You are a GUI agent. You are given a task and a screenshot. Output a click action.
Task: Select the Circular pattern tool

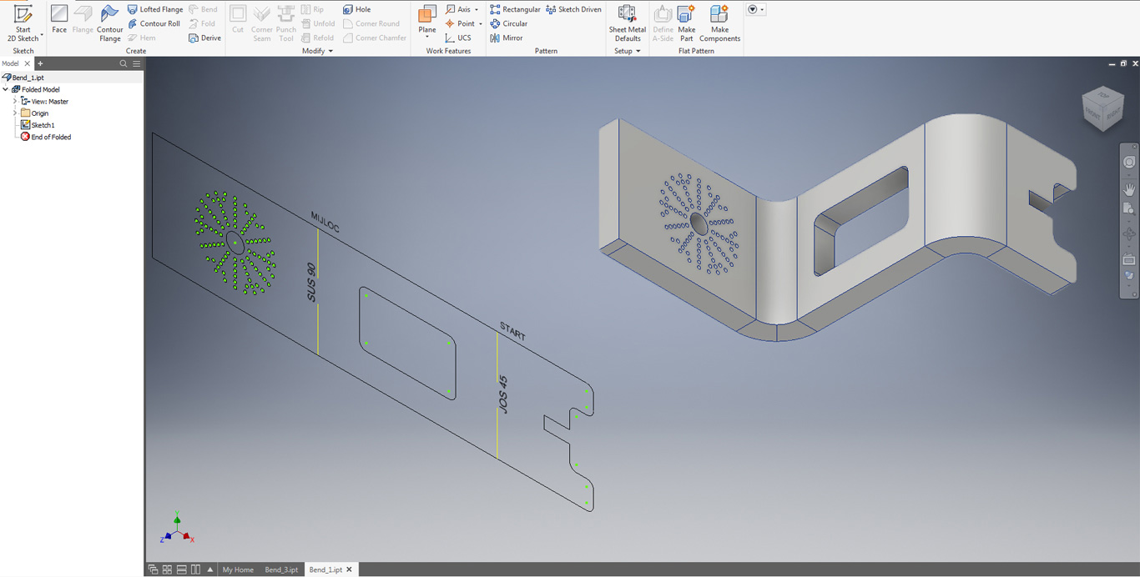pos(508,23)
